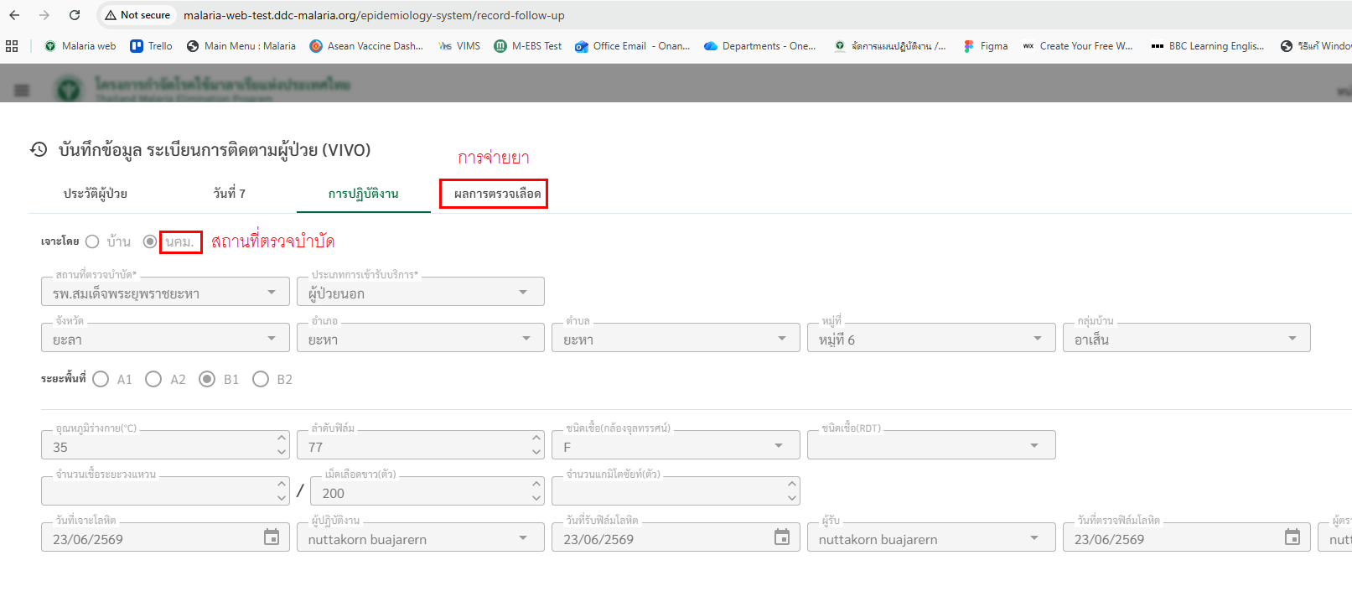This screenshot has width=1352, height=607.
Task: Open the calendar for วันที่ตรวจฟิล์มโลหิต
Action: [1292, 537]
